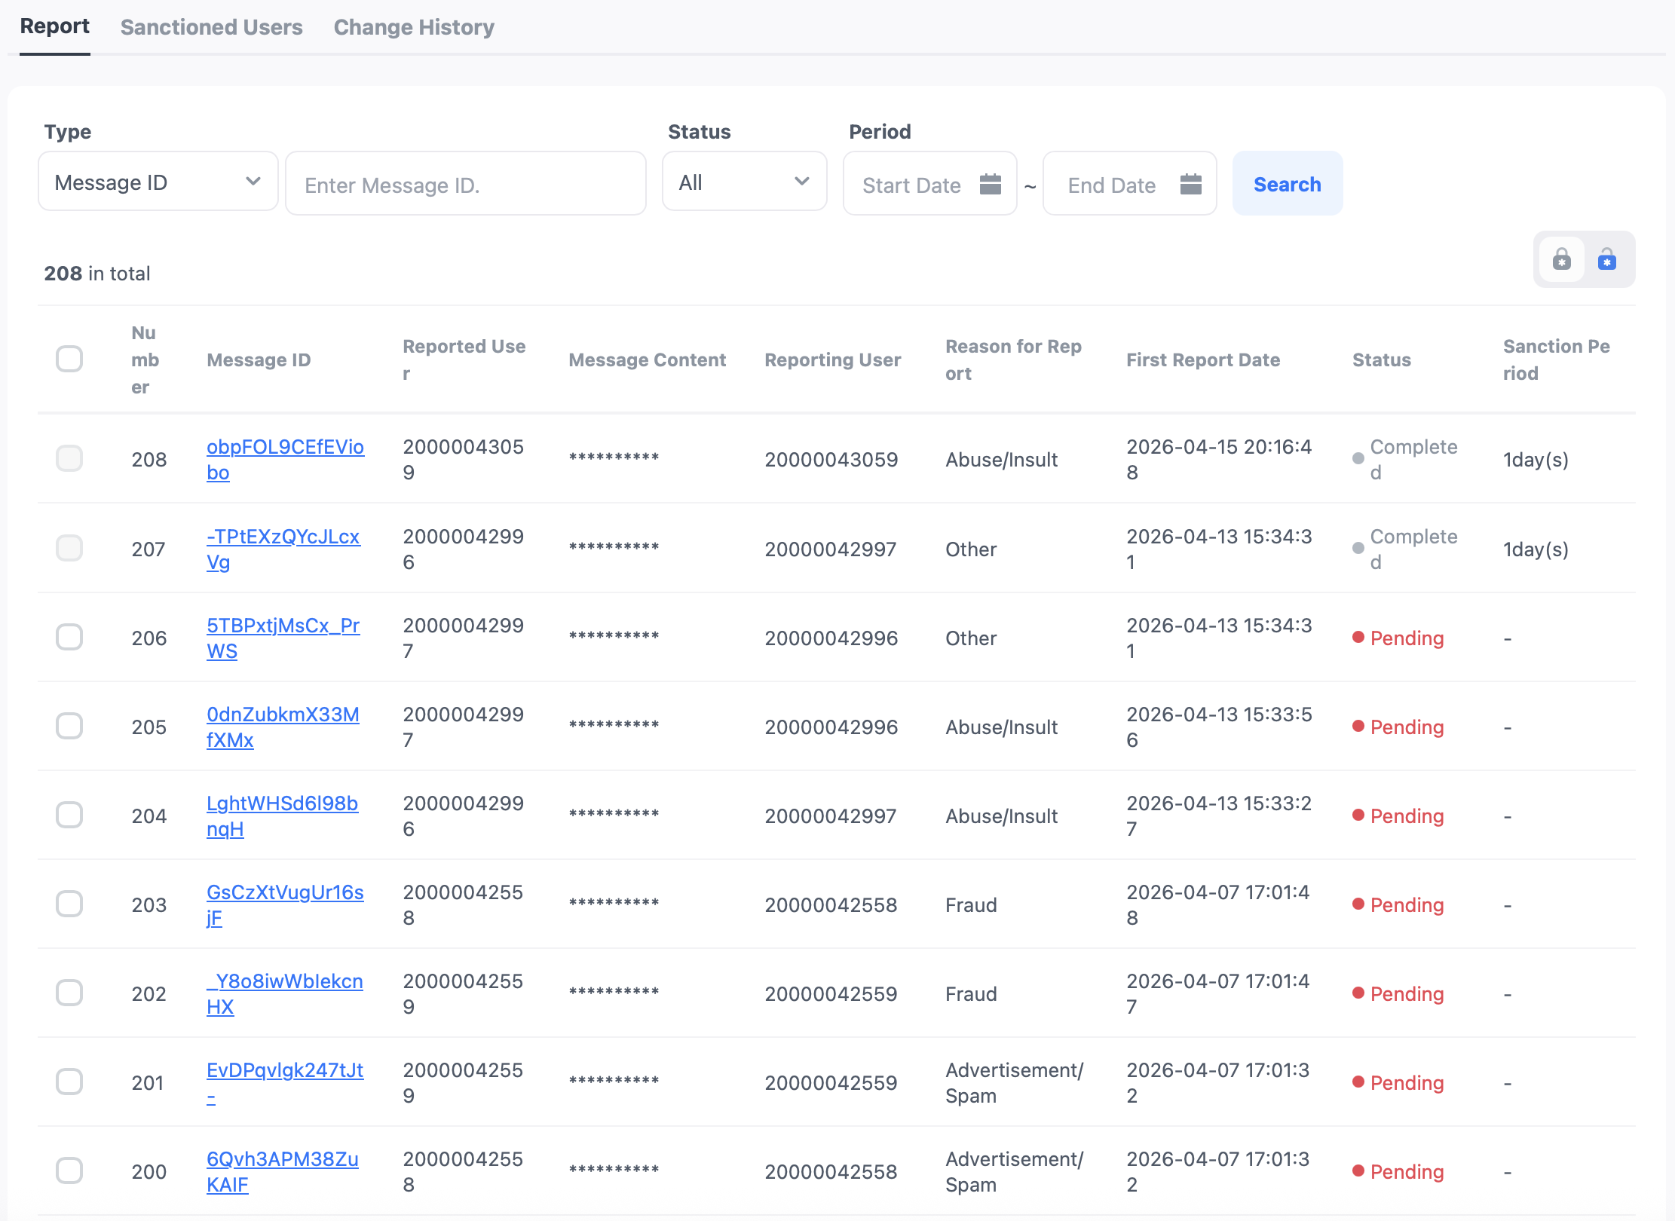Click the blue unlocked padlock unmask icon

pos(1607,260)
